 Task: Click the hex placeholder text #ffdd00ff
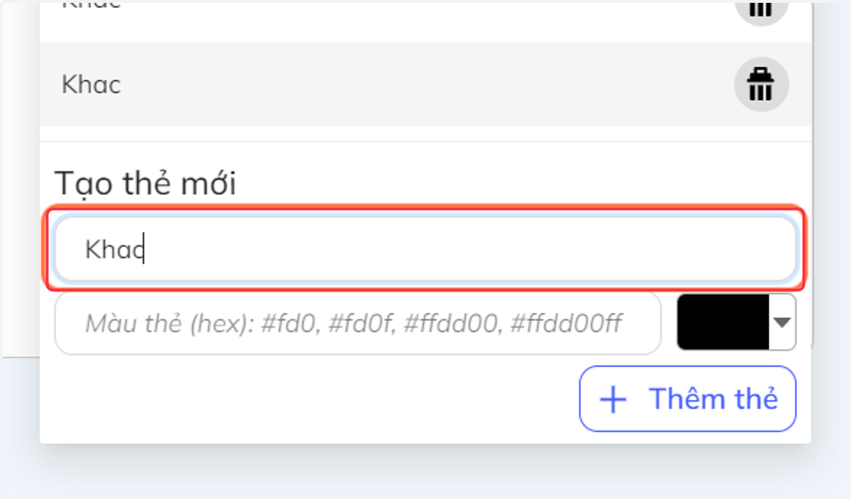point(567,324)
